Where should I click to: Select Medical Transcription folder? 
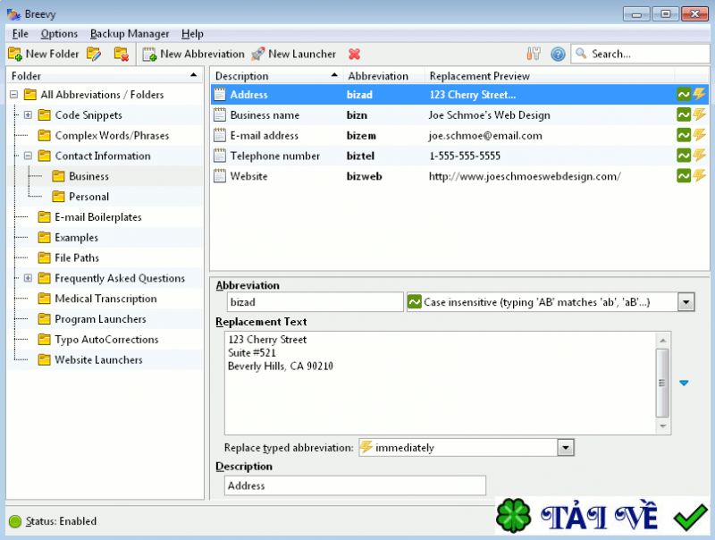coord(105,299)
